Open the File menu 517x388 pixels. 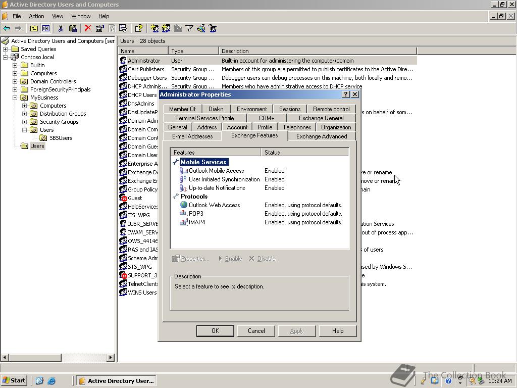click(x=17, y=16)
